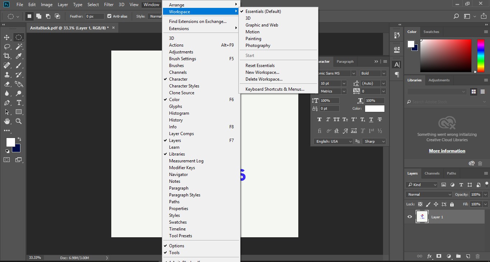Viewport: 490px width, 262px height.
Task: Select the Horizontal Type tool
Action: click(19, 102)
